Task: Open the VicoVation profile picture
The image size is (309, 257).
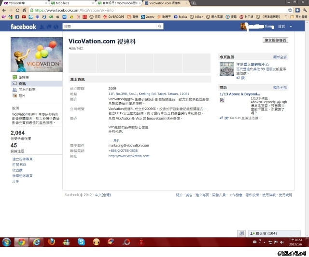Action: [x=37, y=54]
